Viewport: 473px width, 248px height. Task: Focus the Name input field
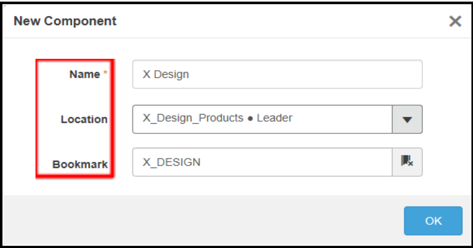(277, 74)
